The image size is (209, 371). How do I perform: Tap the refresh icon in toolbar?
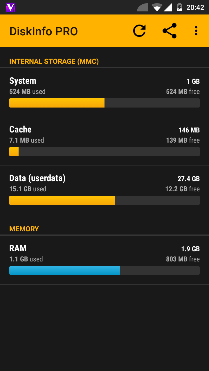click(x=139, y=31)
